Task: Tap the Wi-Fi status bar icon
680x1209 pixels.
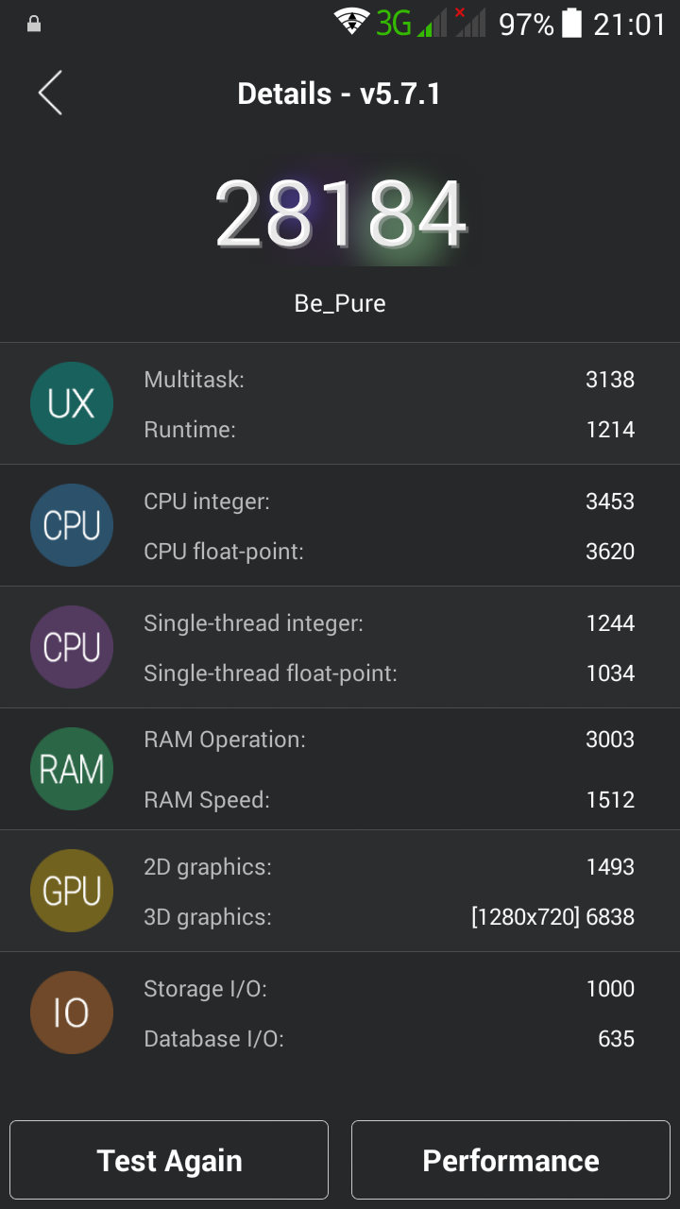Action: pyautogui.click(x=351, y=23)
